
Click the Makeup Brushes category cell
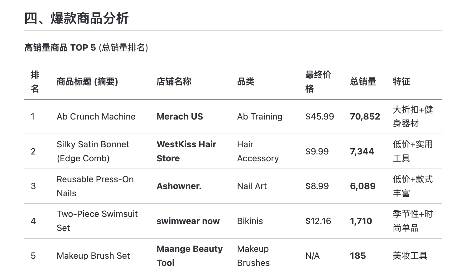253,256
